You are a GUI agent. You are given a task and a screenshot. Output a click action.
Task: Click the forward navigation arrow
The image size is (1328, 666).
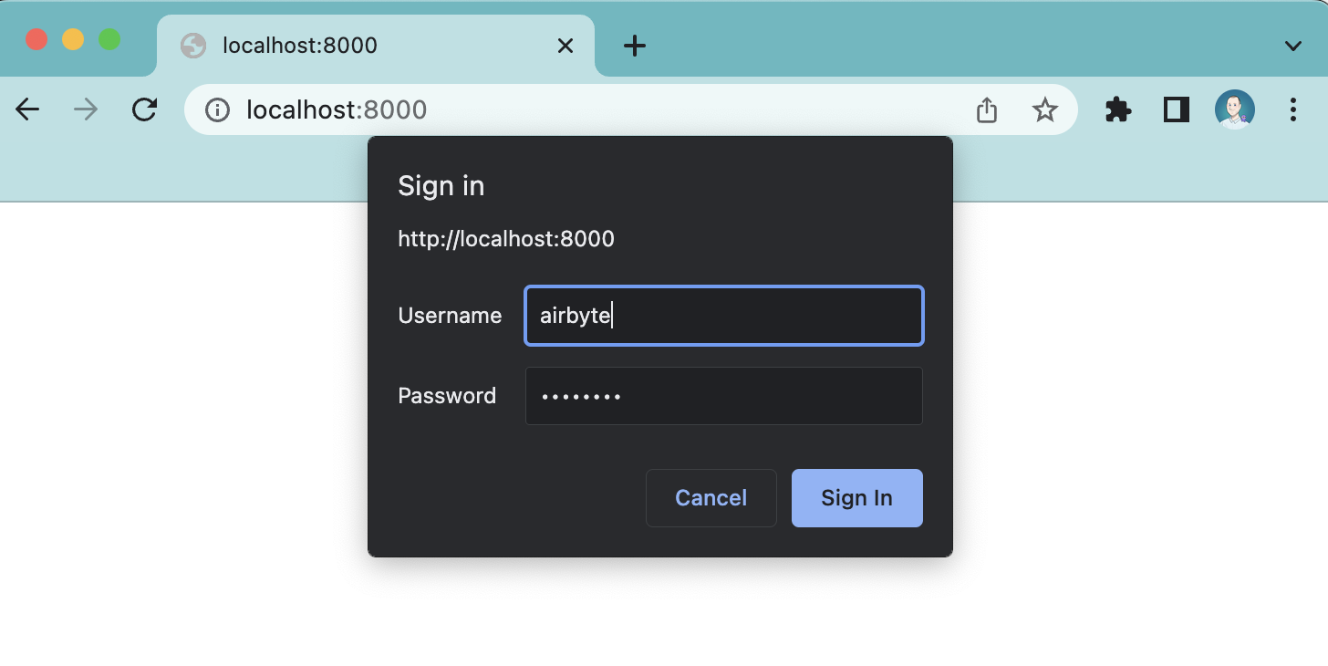pos(86,109)
